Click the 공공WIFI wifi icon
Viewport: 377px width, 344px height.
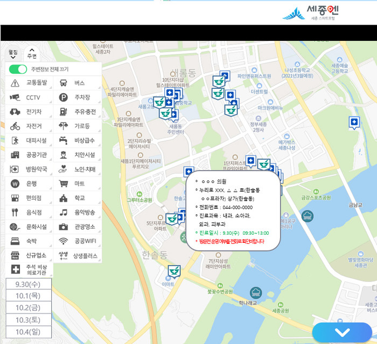pyautogui.click(x=64, y=241)
